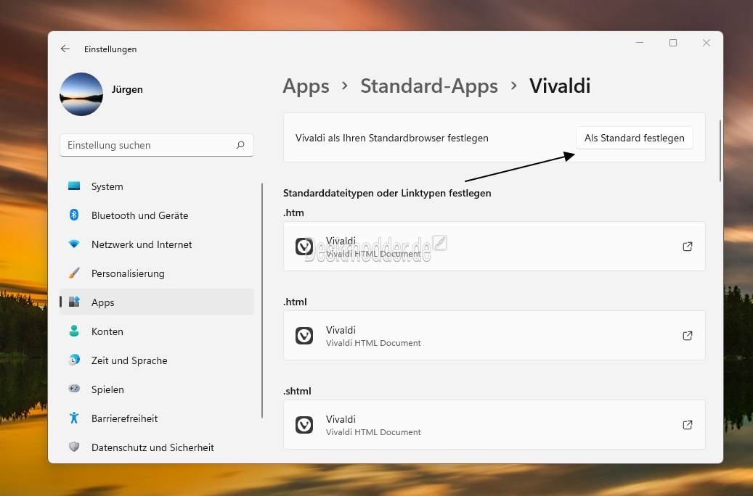Click the Vivaldi icon under .htm
This screenshot has width=753, height=496.
point(304,247)
